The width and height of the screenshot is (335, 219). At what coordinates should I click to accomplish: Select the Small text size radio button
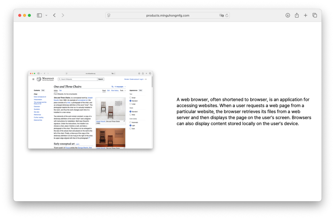tap(130, 98)
